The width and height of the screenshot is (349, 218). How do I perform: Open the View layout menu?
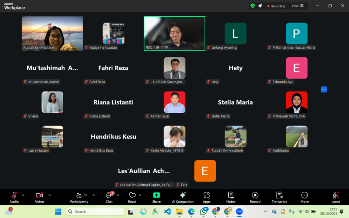point(297,6)
